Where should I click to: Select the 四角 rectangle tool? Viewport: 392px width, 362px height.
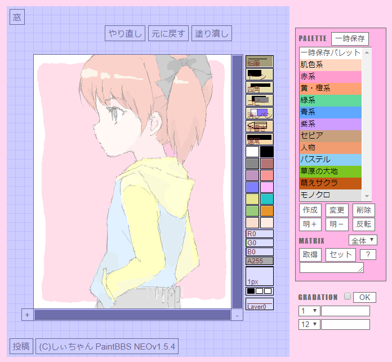point(260,87)
